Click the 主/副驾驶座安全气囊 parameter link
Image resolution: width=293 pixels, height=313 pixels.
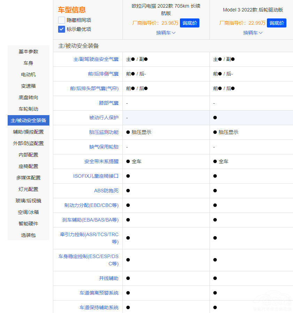tap(96, 59)
